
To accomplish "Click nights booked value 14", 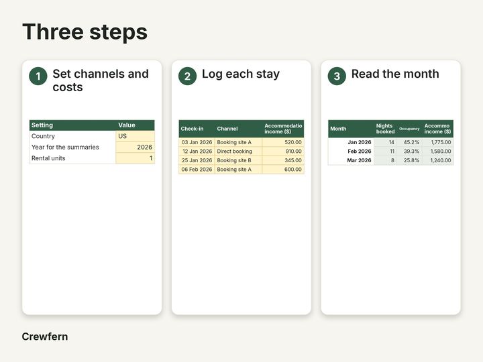I will tap(385, 142).
